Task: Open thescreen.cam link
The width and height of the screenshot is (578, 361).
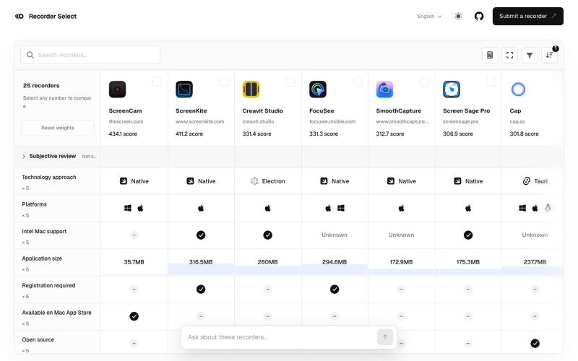Action: pos(126,121)
